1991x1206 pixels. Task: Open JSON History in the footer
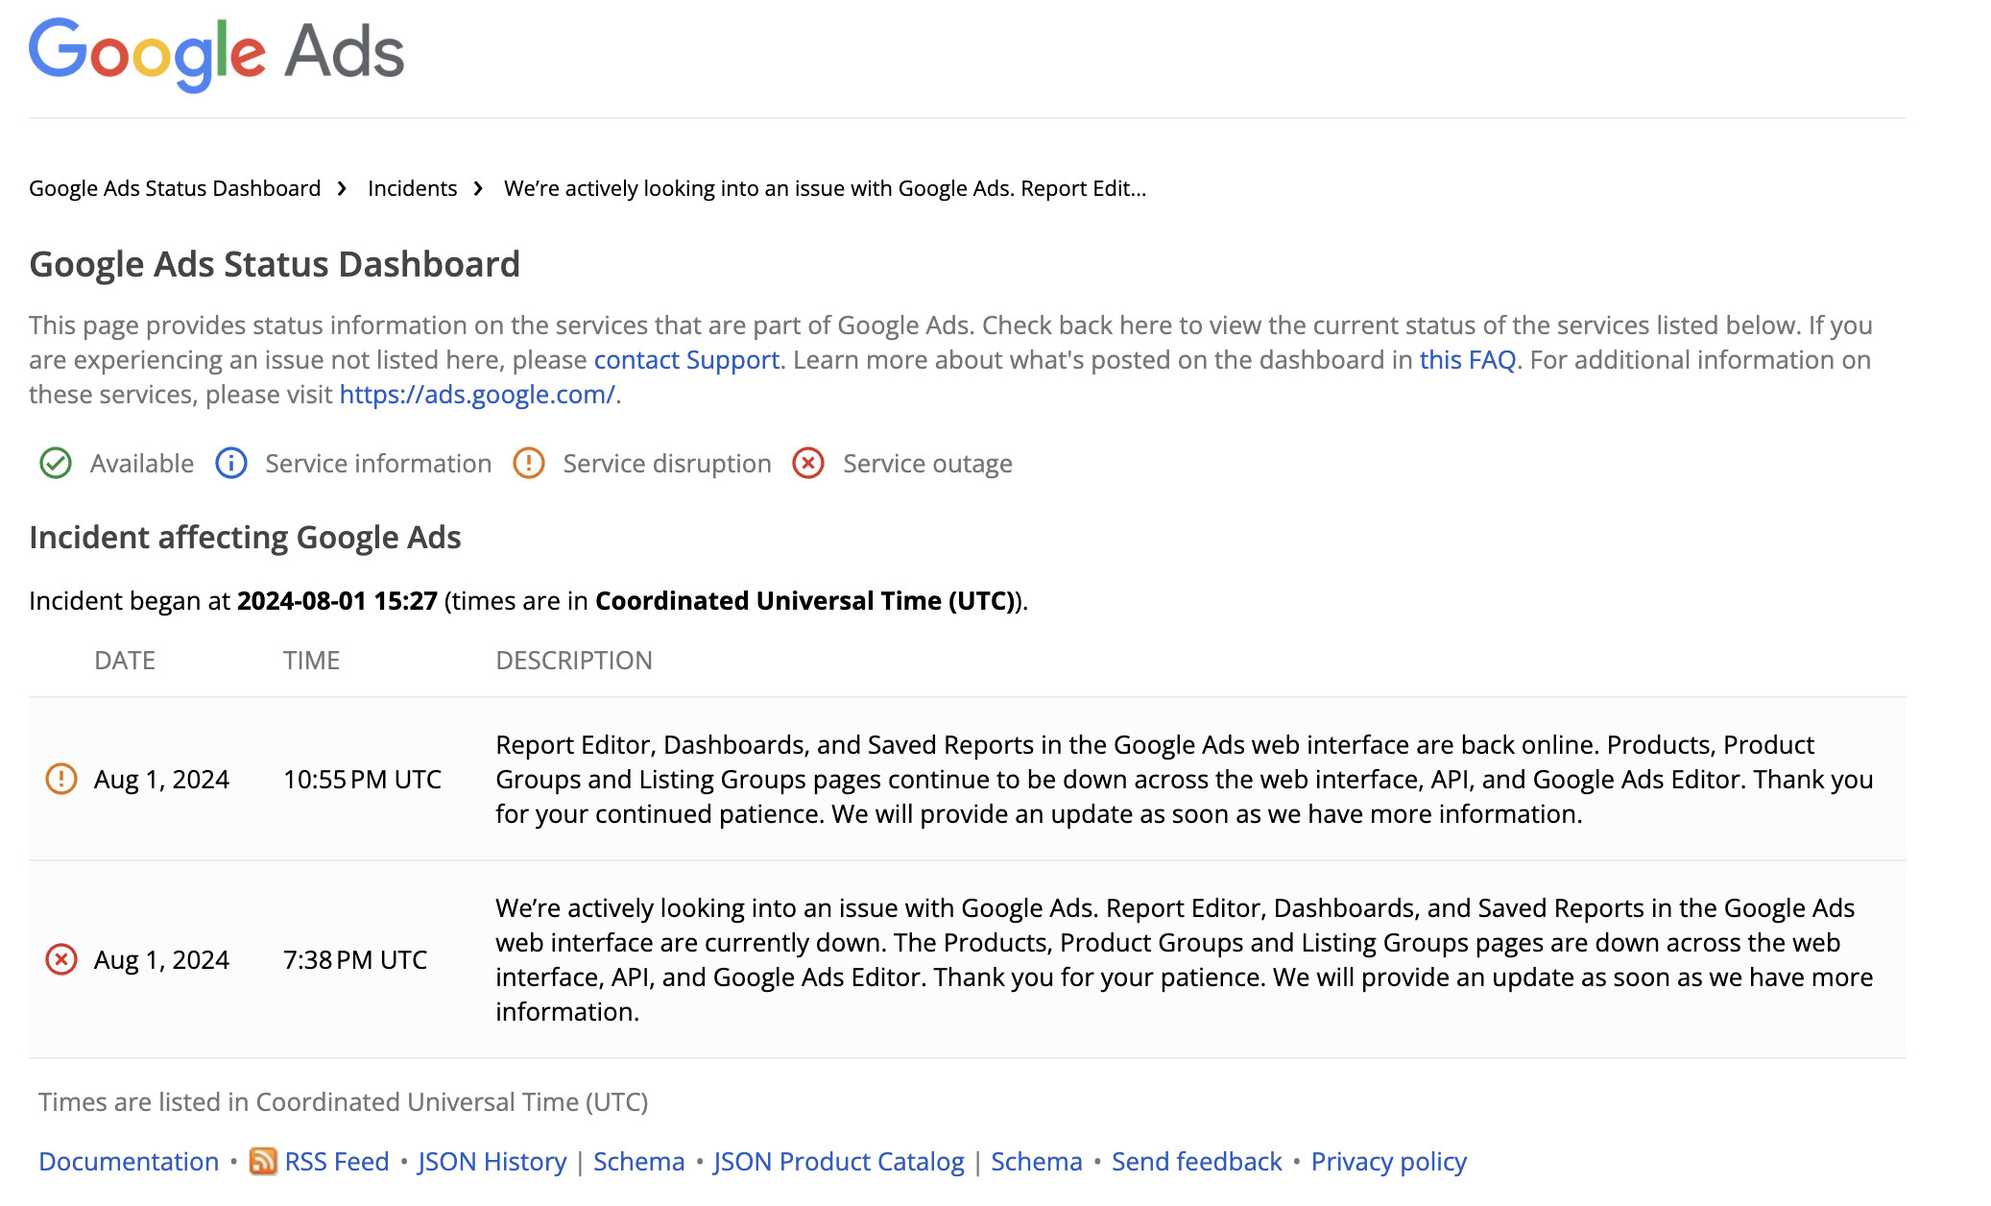pos(491,1161)
